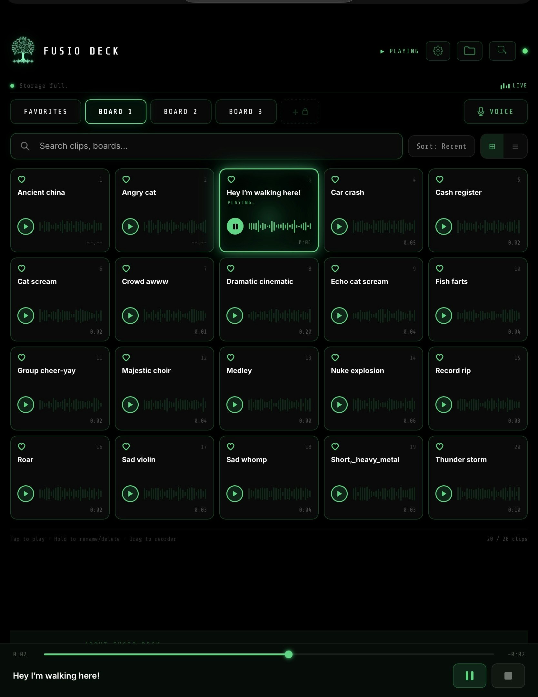Play the Echo cat scream clip
Image resolution: width=538 pixels, height=697 pixels.
pyautogui.click(x=339, y=316)
